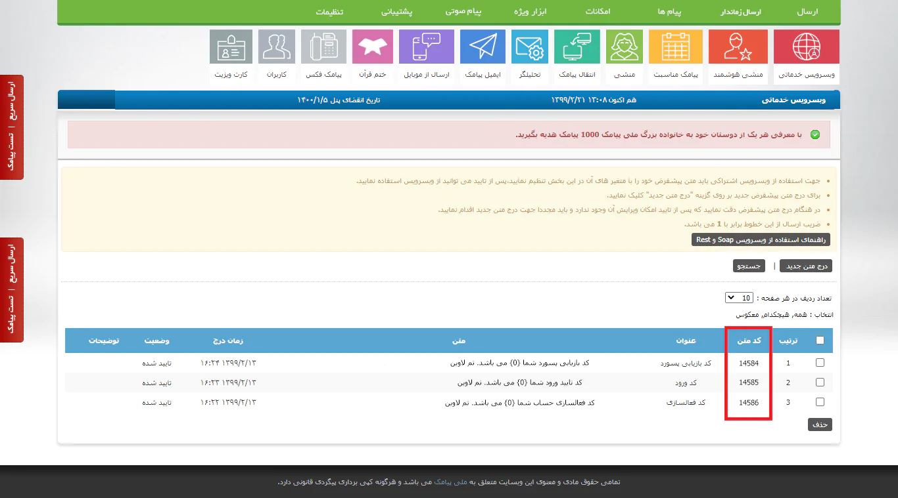This screenshot has height=498, width=898.
Task: Check the row with code 14584
Action: click(820, 363)
